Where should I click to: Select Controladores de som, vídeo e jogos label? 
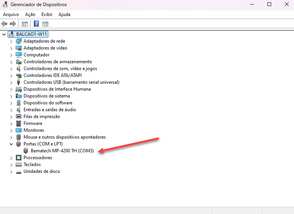(x=60, y=69)
